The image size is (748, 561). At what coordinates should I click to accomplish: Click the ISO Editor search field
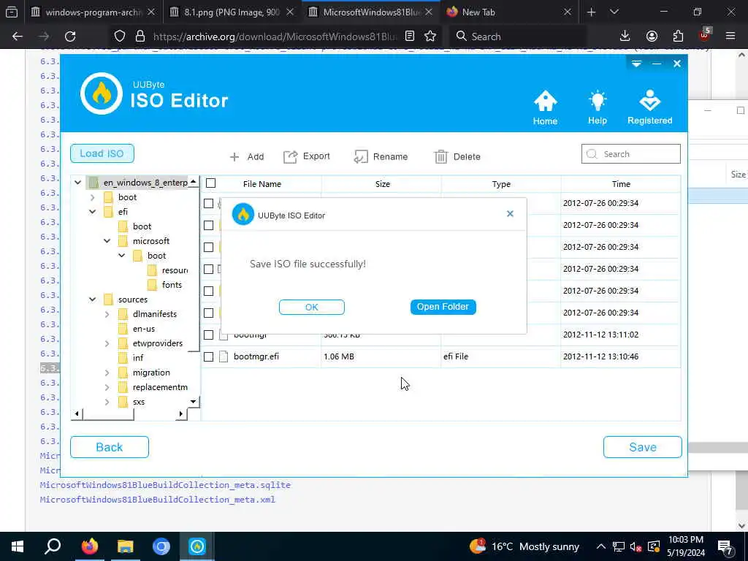click(x=630, y=154)
